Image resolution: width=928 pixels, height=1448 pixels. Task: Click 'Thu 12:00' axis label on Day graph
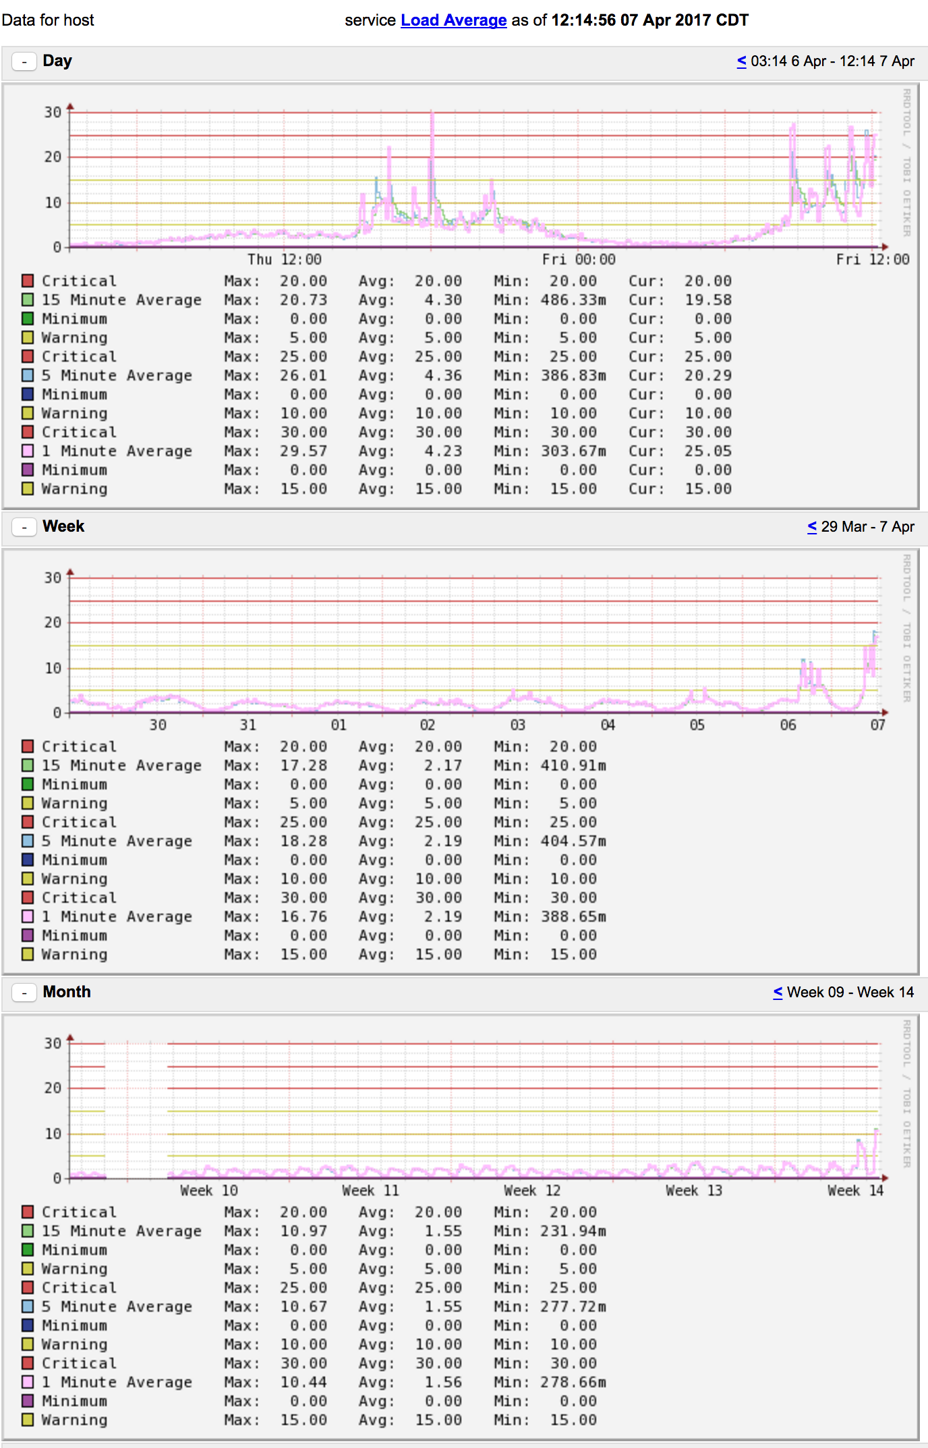[x=284, y=260]
